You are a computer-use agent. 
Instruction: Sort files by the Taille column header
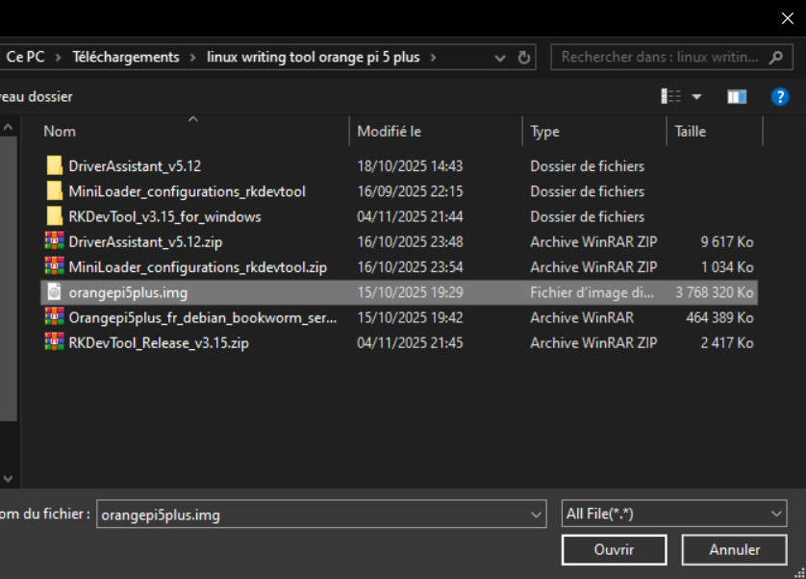pos(693,131)
